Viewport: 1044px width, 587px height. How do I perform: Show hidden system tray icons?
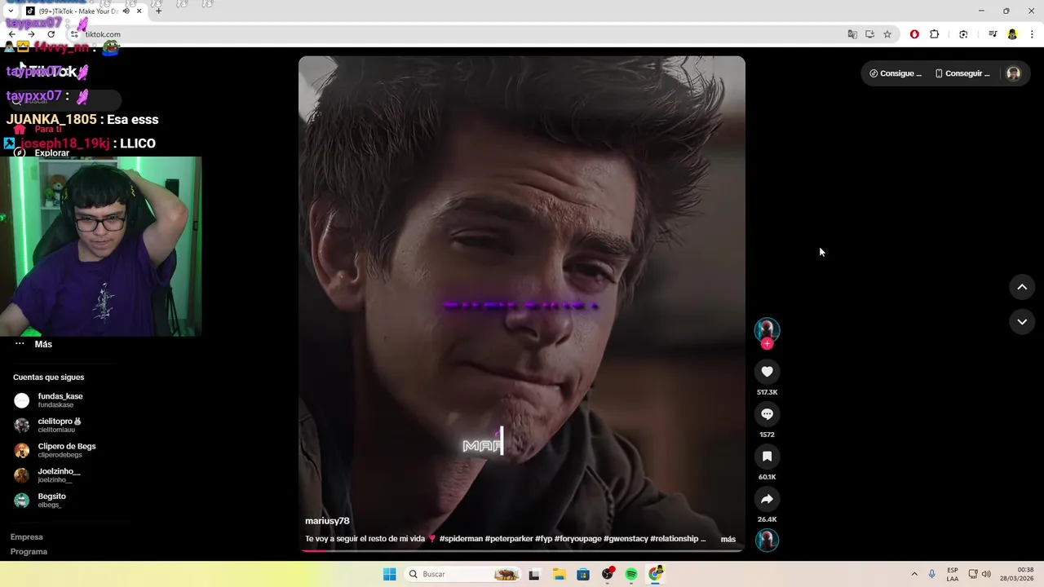tap(914, 574)
